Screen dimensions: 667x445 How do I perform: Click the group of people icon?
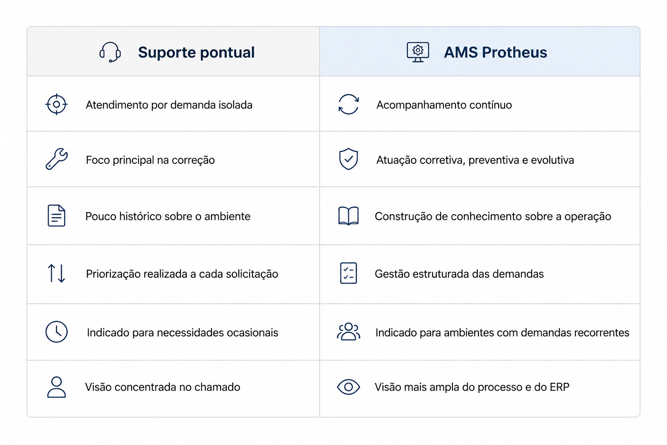tap(349, 332)
